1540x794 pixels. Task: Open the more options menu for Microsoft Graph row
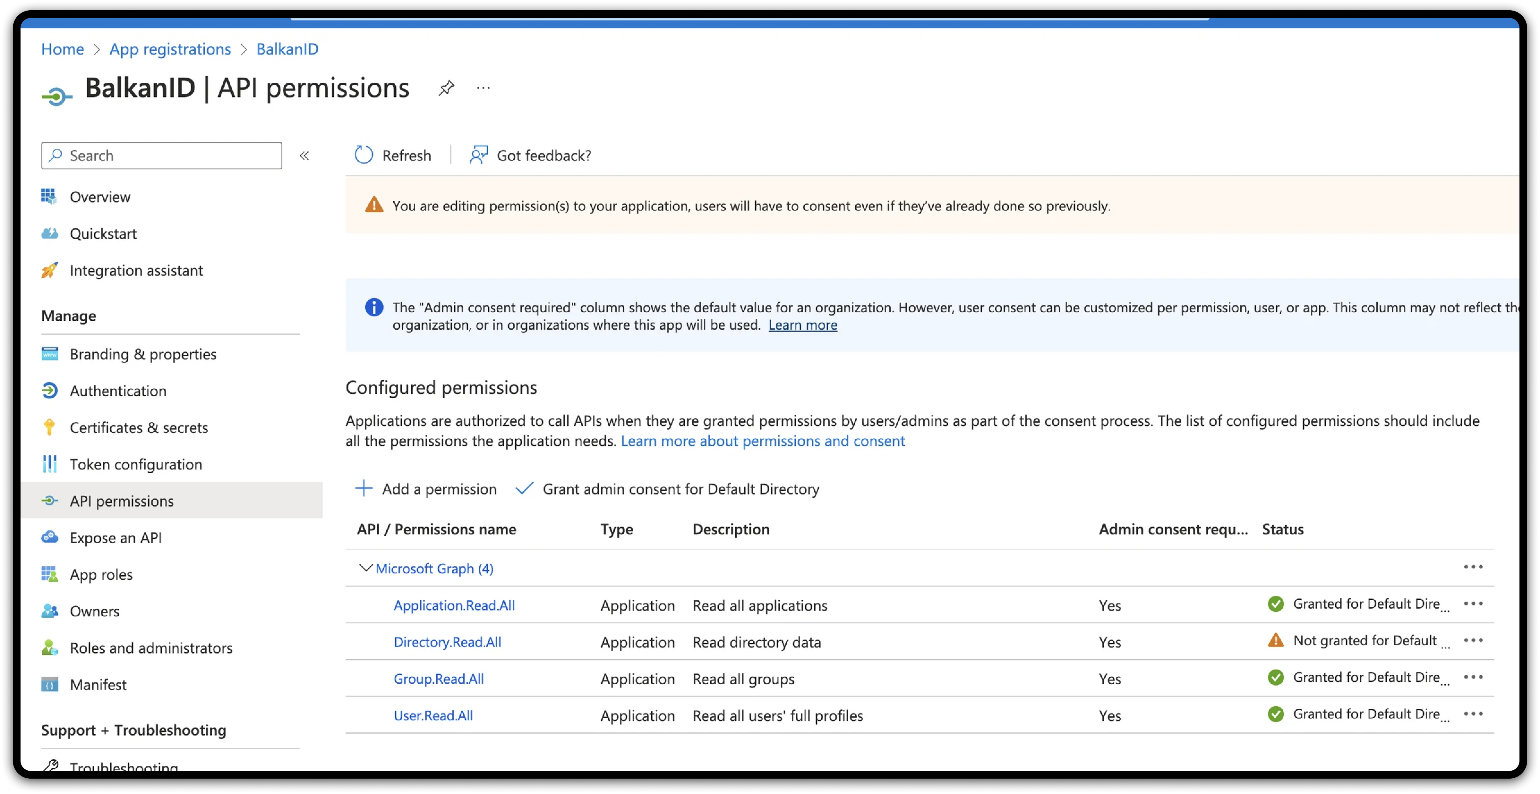1473,567
